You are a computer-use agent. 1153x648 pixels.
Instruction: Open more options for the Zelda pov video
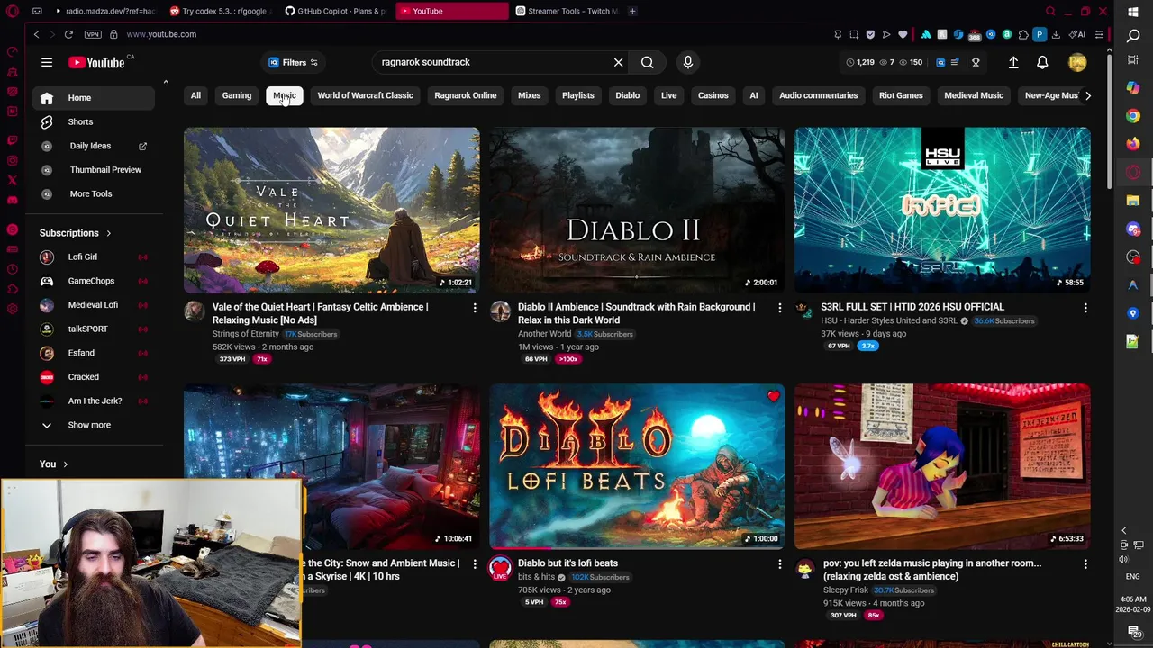pyautogui.click(x=1085, y=564)
